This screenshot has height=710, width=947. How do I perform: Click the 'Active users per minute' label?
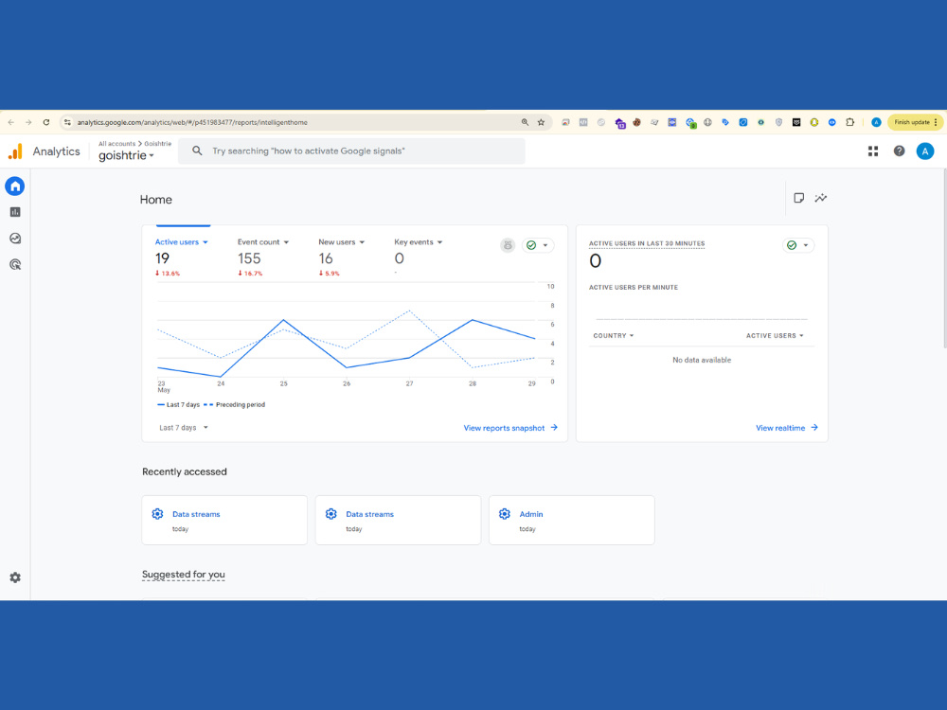(x=633, y=288)
